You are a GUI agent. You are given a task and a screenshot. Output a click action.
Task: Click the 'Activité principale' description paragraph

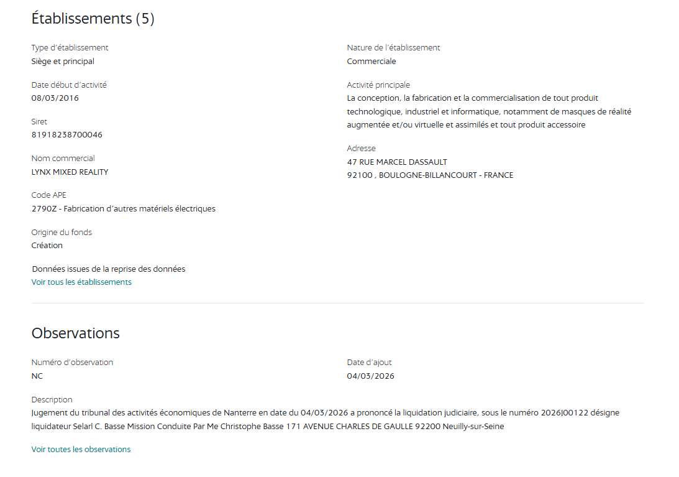click(488, 112)
